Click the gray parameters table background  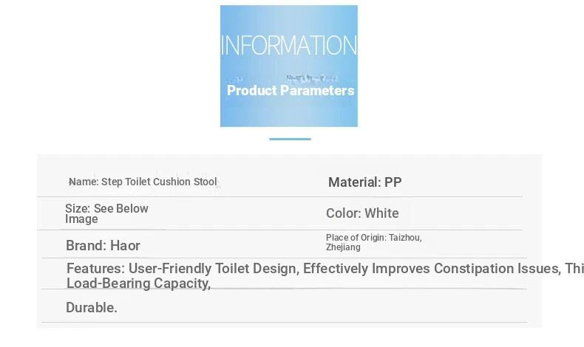pos(289,241)
